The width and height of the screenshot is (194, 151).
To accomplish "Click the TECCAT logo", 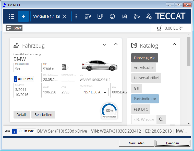I will click(x=170, y=16).
